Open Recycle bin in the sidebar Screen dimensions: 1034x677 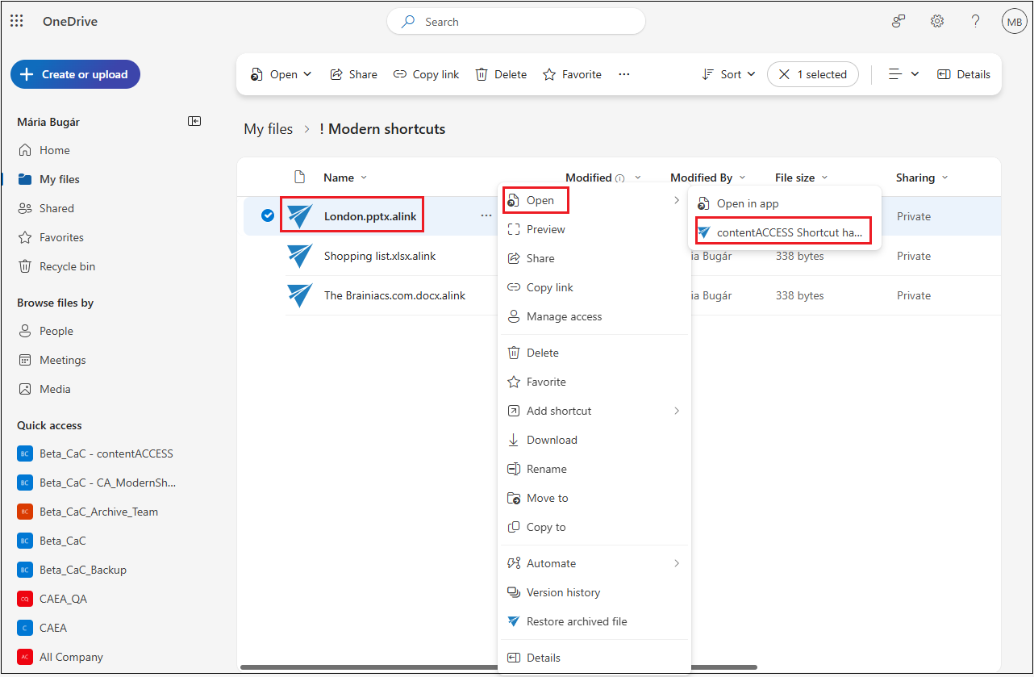(x=68, y=266)
